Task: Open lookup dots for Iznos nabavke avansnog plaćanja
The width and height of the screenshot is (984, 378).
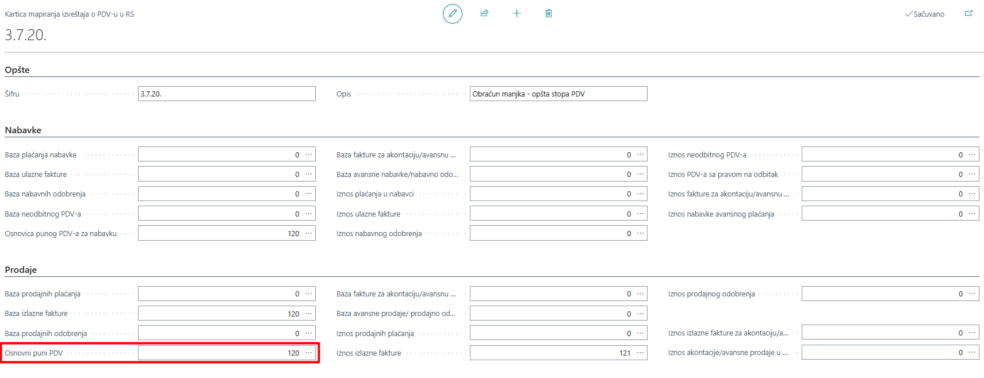Action: point(972,214)
